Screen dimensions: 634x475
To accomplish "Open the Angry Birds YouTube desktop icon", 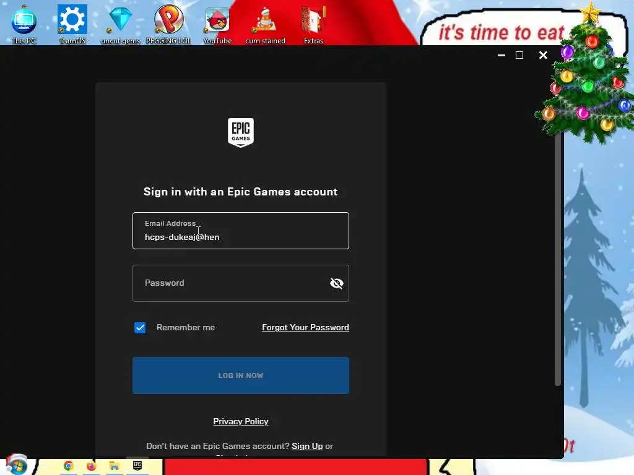I will click(x=217, y=24).
